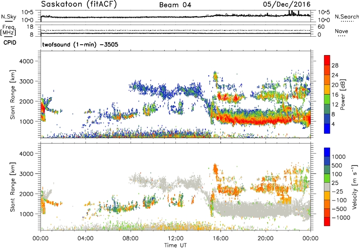Image resolution: width=359 pixels, height=248 pixels.
Task: Click the '-25' velocity color bar value
Action: click(x=337, y=191)
